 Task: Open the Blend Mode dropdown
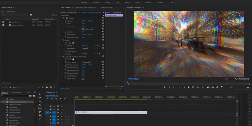[x=90, y=48]
